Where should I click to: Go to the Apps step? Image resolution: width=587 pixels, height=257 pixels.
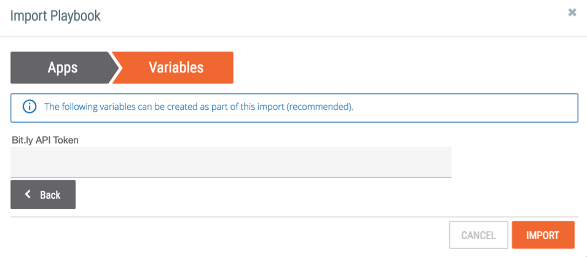(x=62, y=67)
